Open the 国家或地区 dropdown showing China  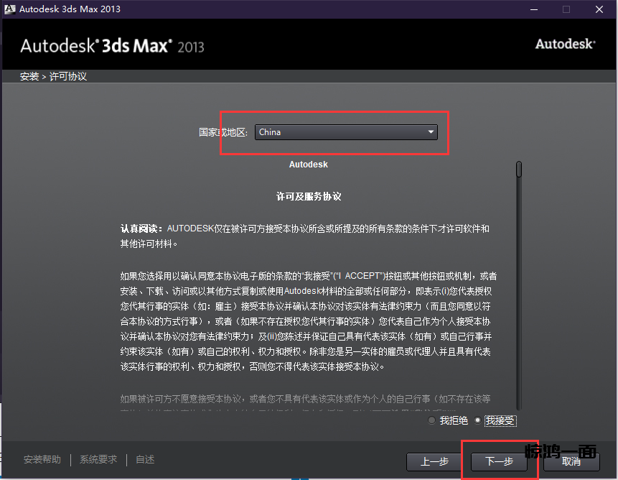coord(346,132)
